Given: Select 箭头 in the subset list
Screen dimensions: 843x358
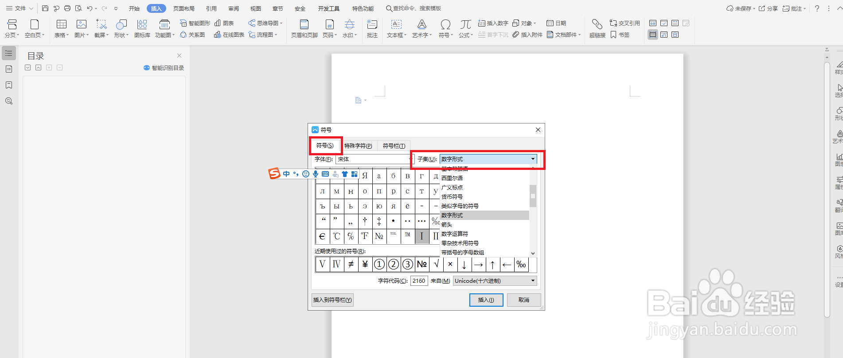Looking at the screenshot, I should pos(484,224).
